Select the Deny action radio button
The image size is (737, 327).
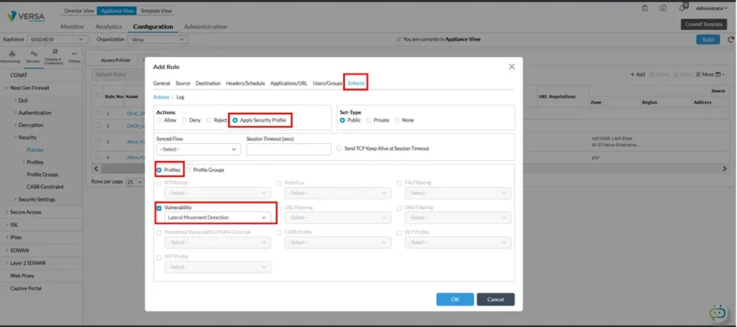pos(185,120)
